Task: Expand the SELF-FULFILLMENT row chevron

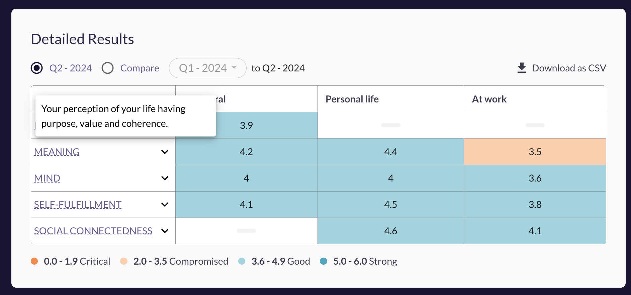Action: point(165,205)
